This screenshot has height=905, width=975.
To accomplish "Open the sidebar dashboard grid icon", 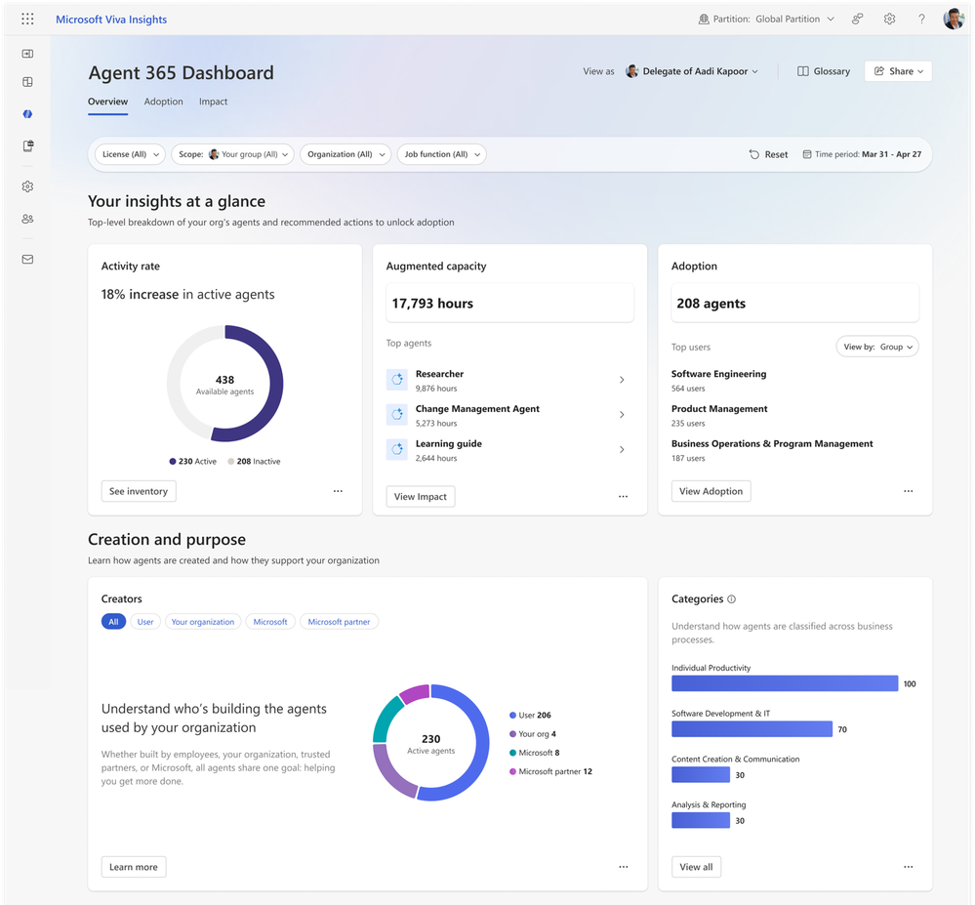I will coord(27,82).
